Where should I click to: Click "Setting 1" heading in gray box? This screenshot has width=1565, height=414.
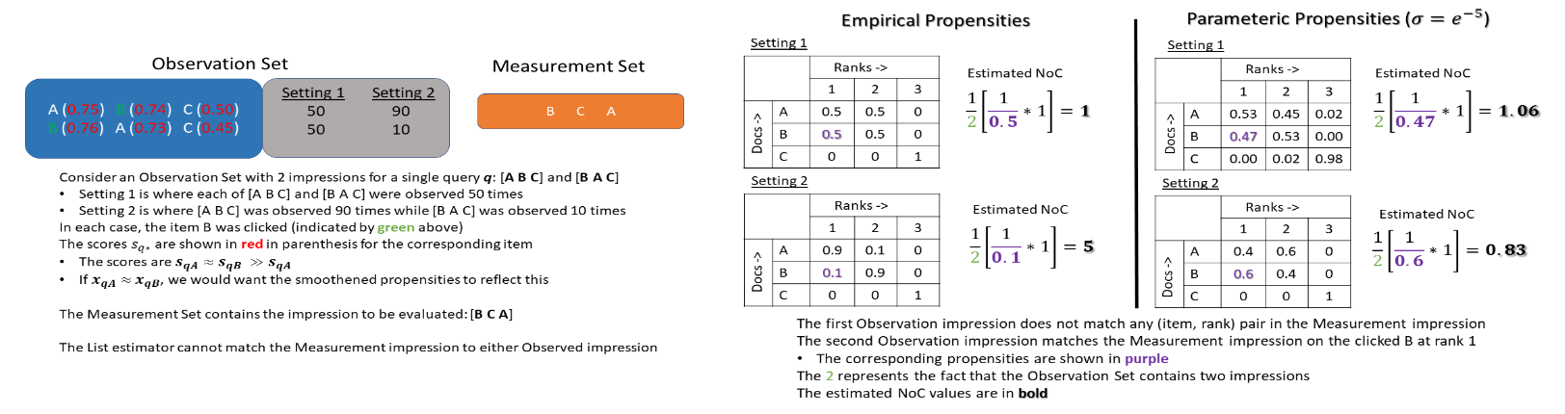pyautogui.click(x=313, y=92)
